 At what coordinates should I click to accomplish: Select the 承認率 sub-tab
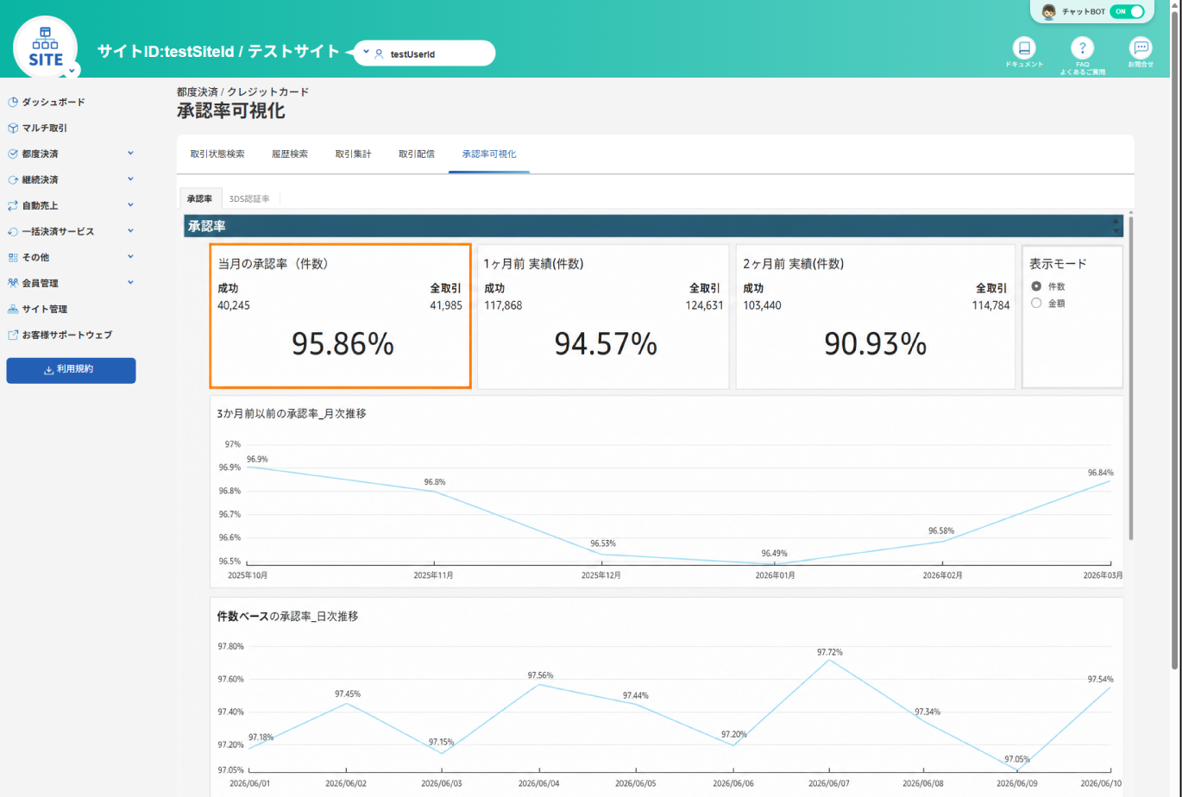tap(199, 198)
